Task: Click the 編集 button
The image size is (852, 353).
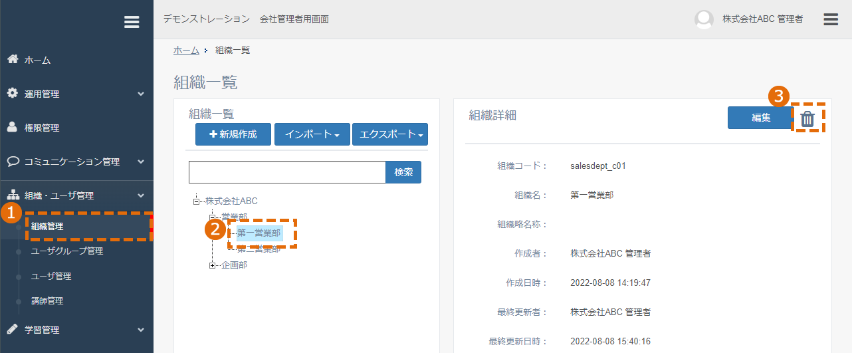Action: (761, 118)
